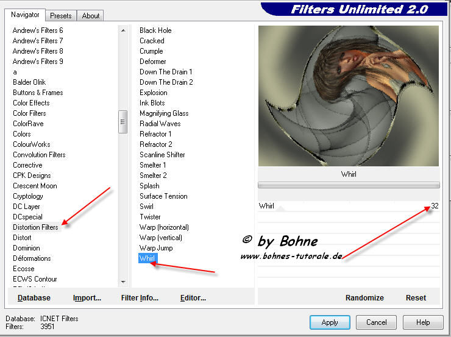The height and width of the screenshot is (337, 451).
Task: Click the Randomize button
Action: point(364,298)
